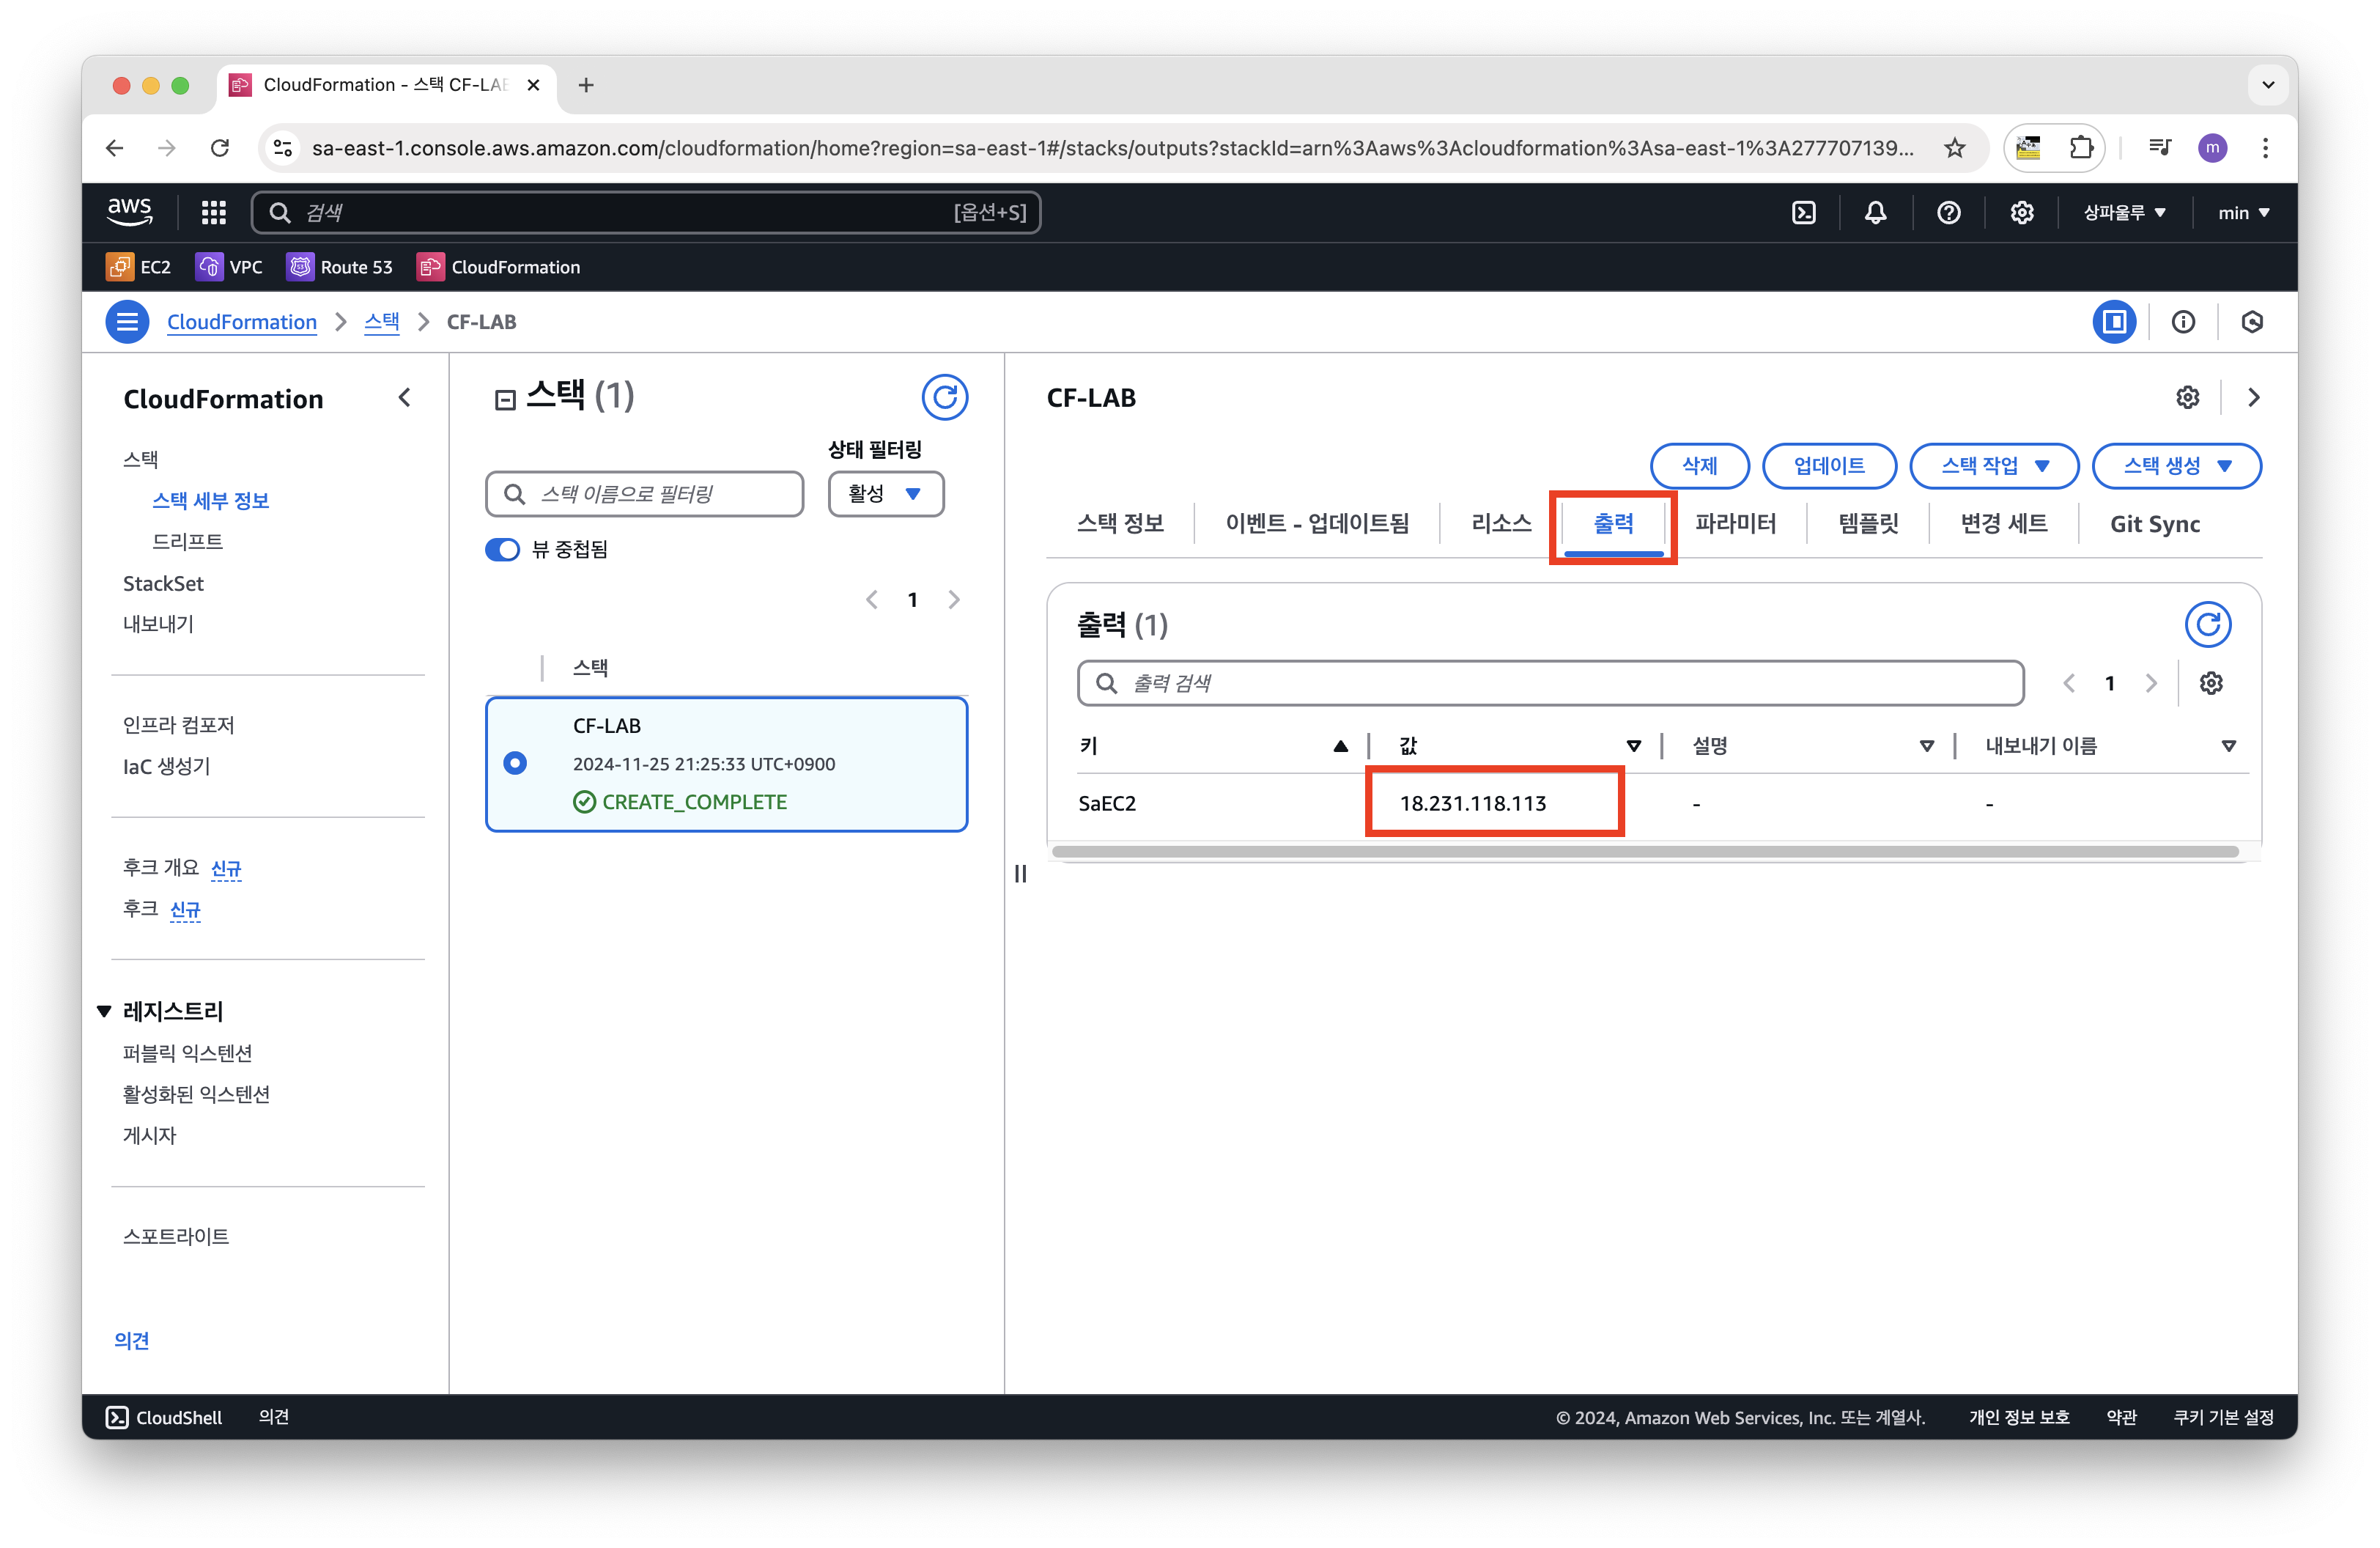
Task: Open the AWS services grid menu
Action: pos(213,212)
